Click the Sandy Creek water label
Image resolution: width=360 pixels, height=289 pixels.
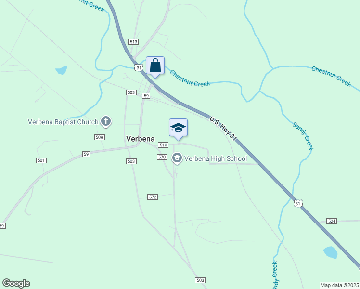pyautogui.click(x=303, y=136)
